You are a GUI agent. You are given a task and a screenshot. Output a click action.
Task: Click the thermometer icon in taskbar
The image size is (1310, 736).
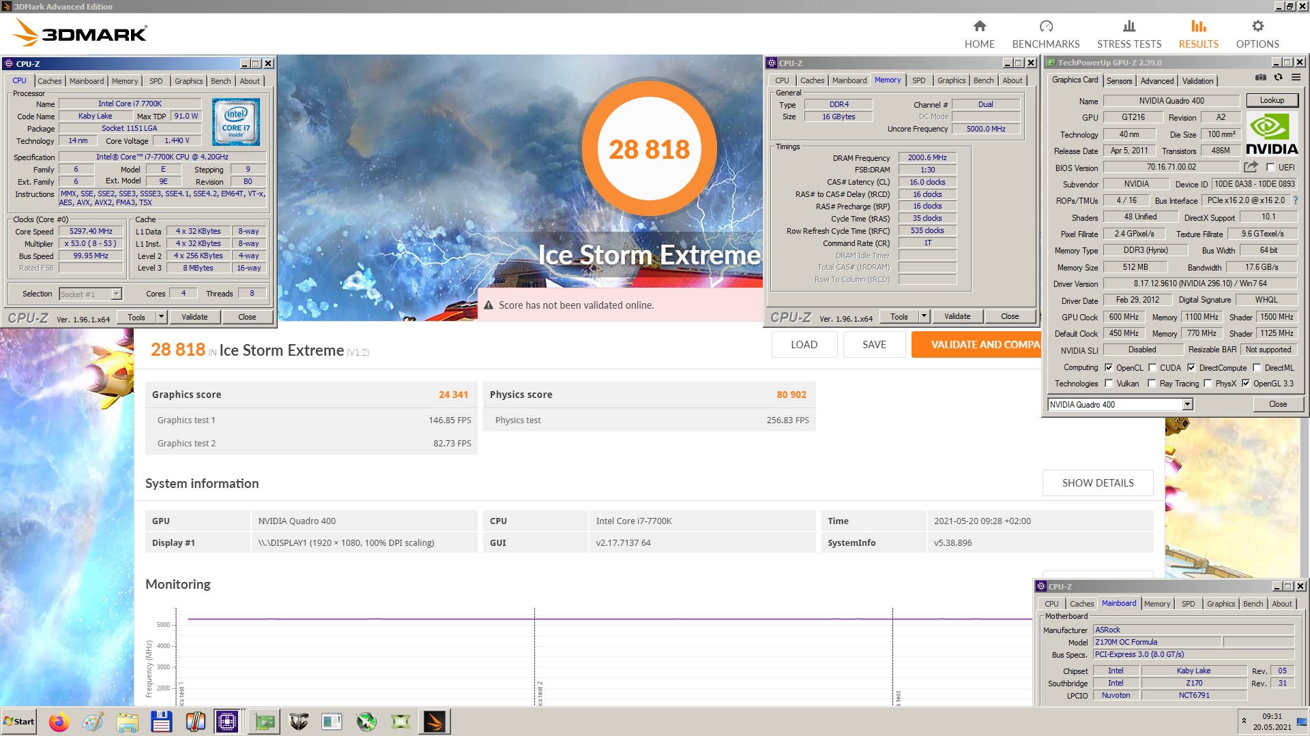tap(195, 722)
